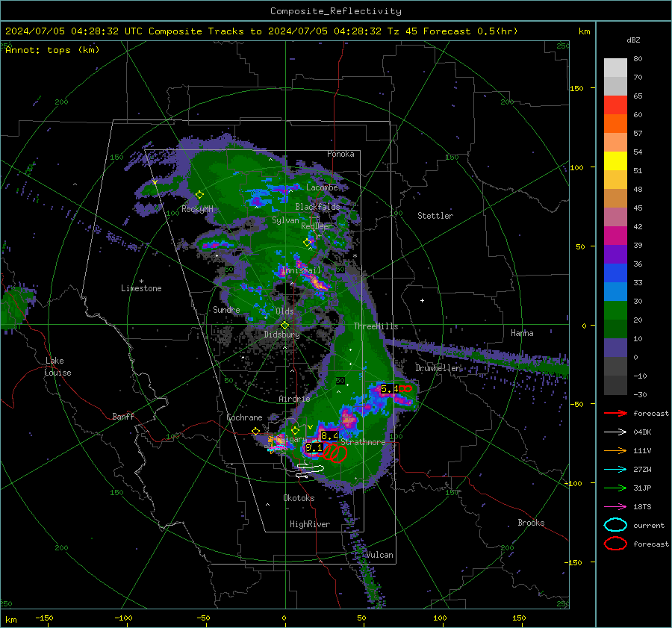
Task: Click the Sundre town label
Action: point(226,310)
